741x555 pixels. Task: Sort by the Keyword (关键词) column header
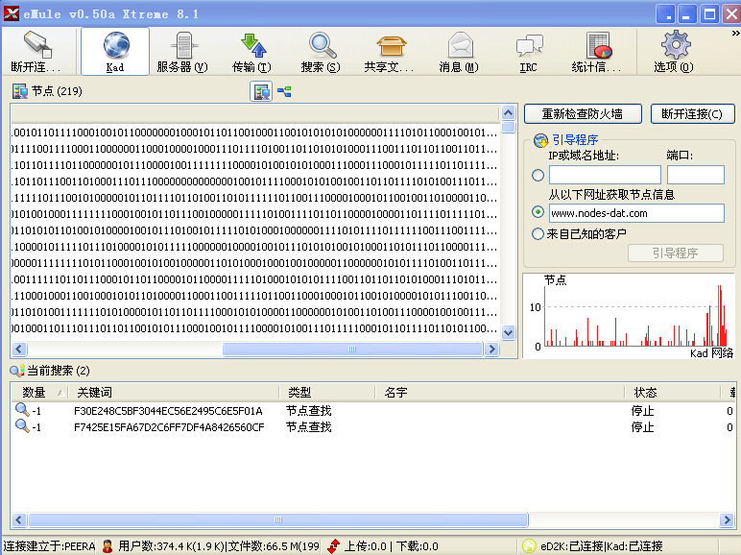pos(174,393)
